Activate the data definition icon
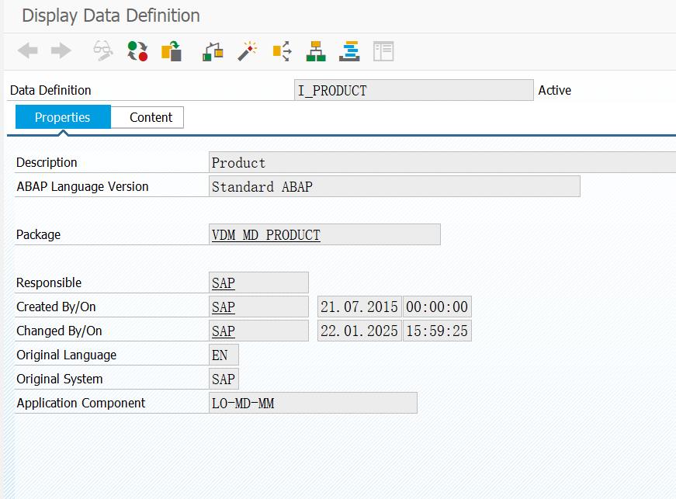 click(170, 50)
